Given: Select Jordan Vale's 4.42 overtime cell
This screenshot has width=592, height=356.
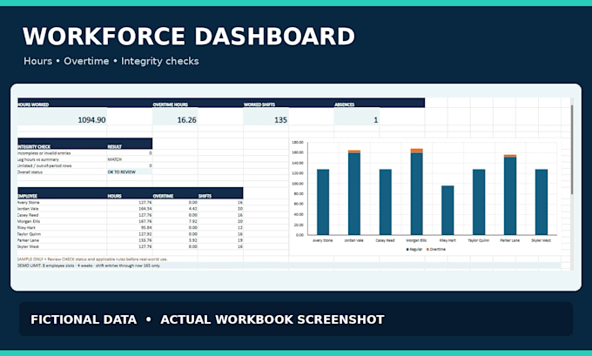Looking at the screenshot, I should (x=175, y=209).
